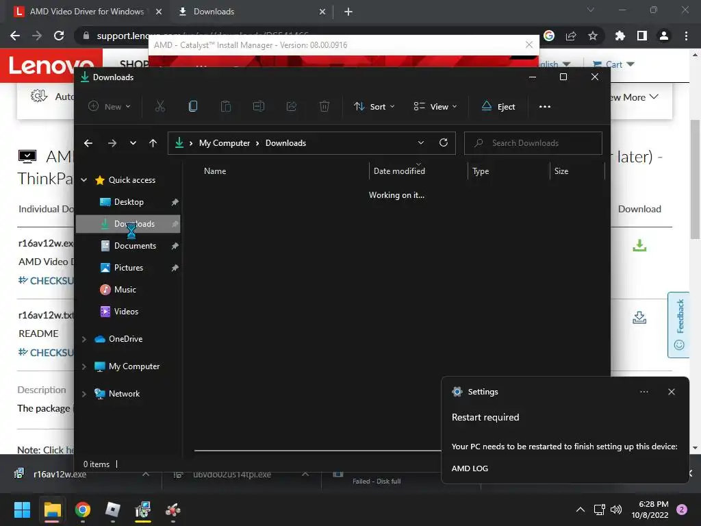
Task: Click the Chrome reload page button
Action: (59, 36)
